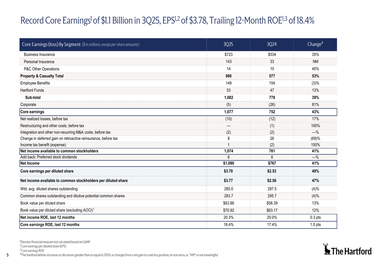The width and height of the screenshot is (377, 258).
Task: Select the Core earnings ROE, last 12 months row
Action: (50, 225)
